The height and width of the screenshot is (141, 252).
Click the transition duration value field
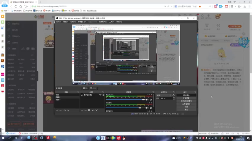[x=166, y=98]
